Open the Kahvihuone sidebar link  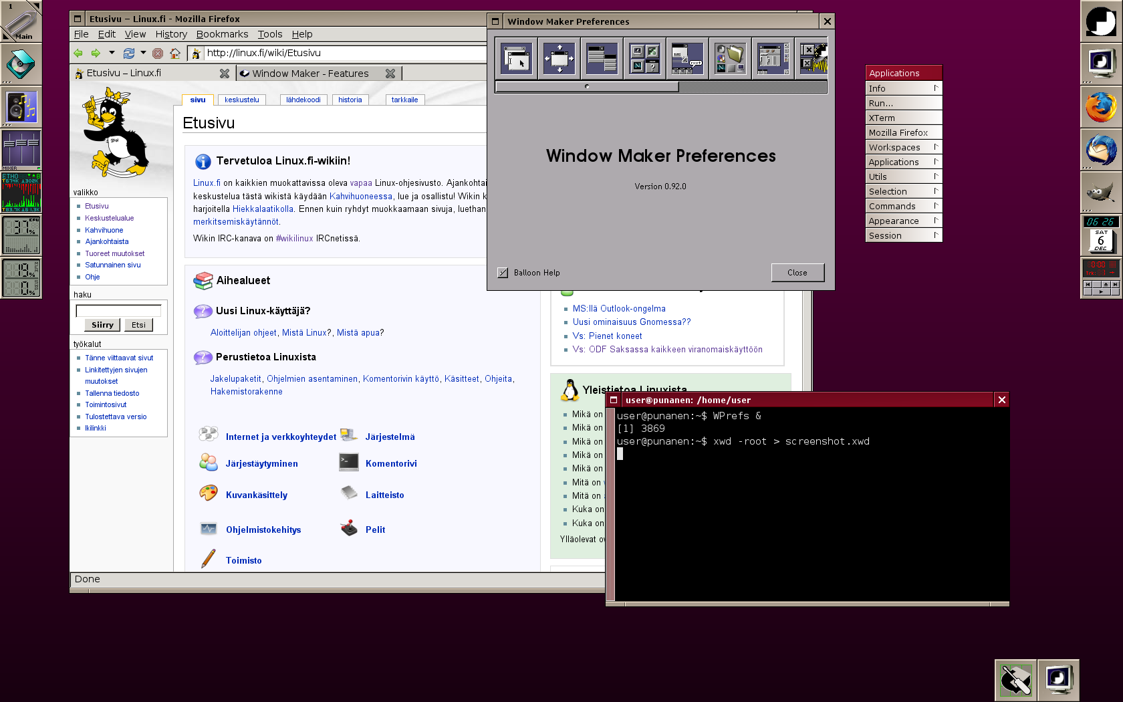click(x=104, y=230)
